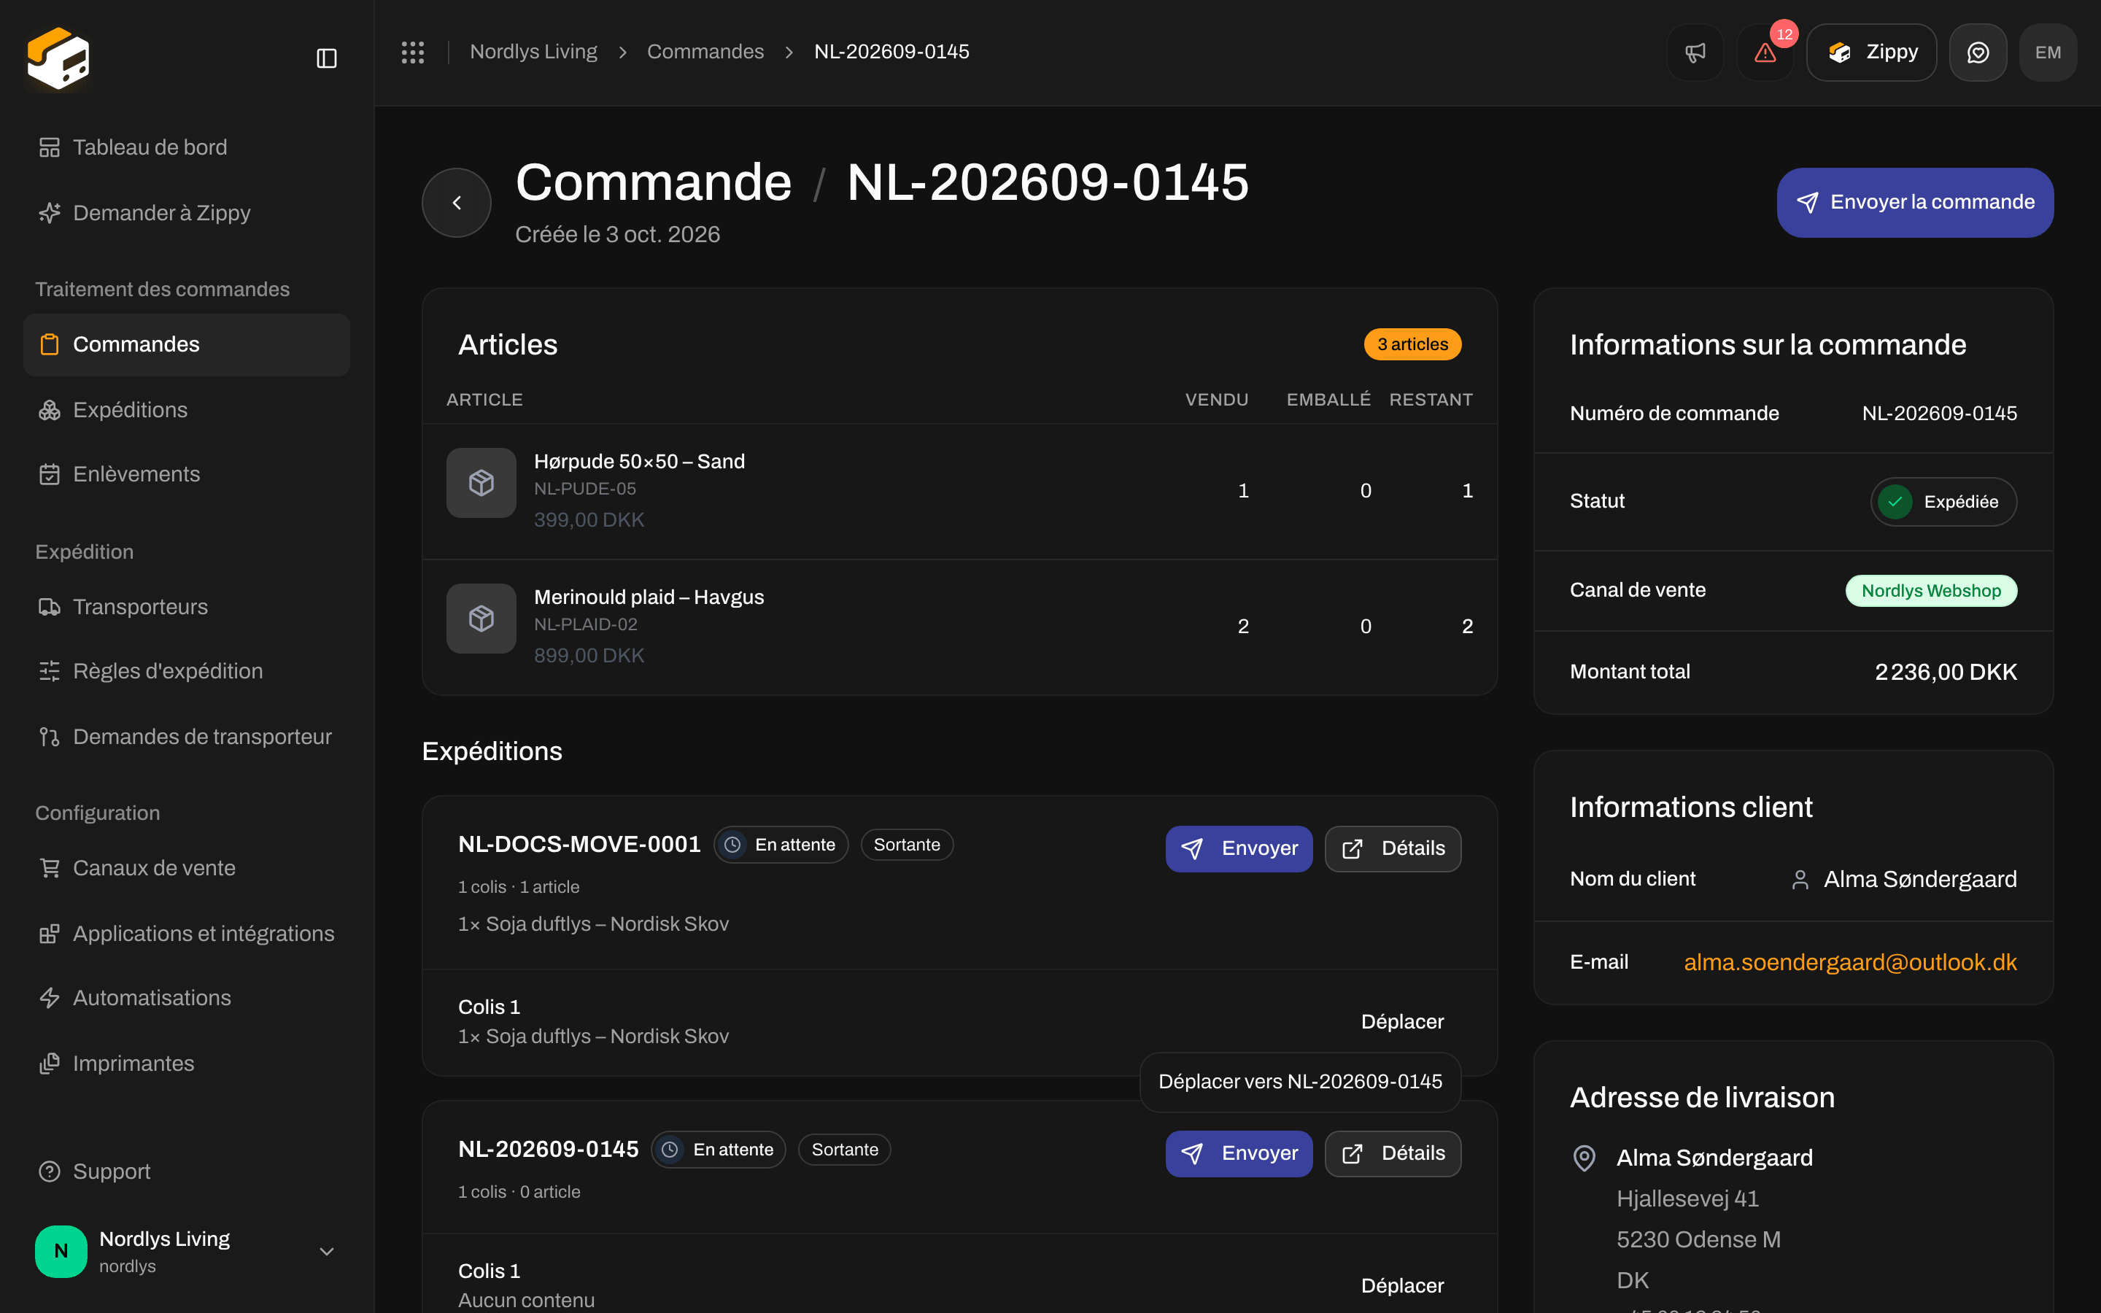Viewport: 2101px width, 1313px height.
Task: Open Zippy assistant button
Action: 1871,52
